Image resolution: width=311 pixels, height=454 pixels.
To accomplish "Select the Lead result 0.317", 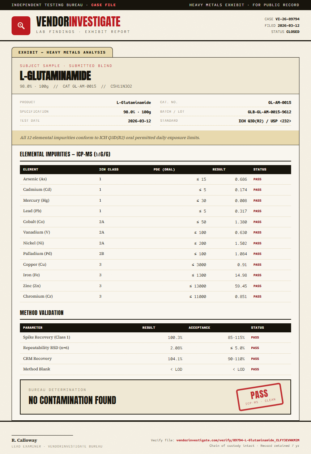I will click(x=241, y=211).
